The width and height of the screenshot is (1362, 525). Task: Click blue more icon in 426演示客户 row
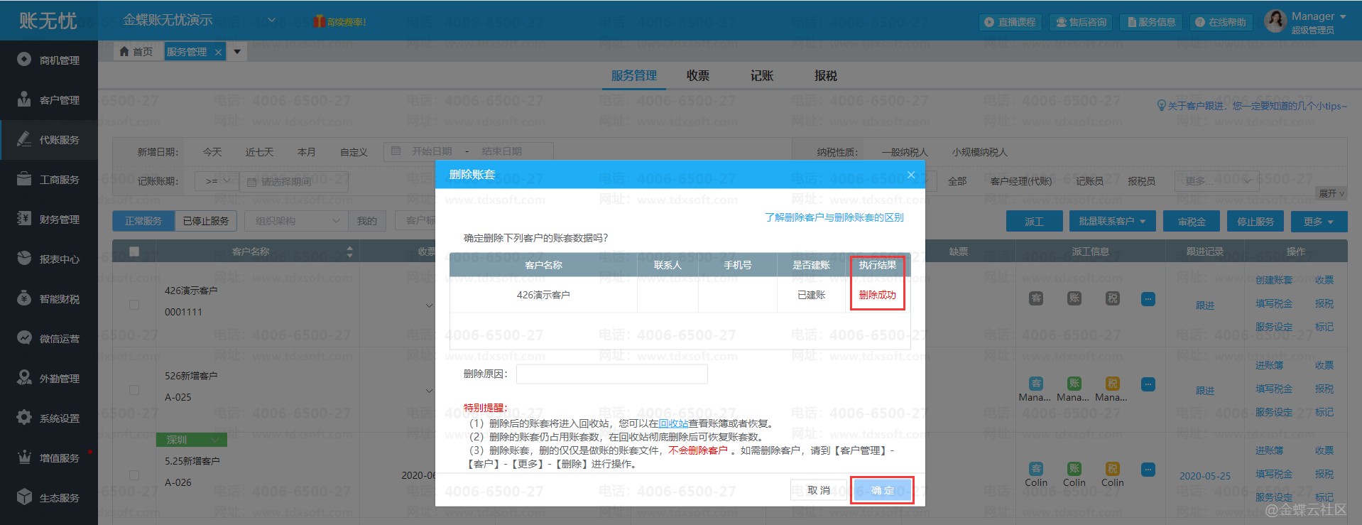(1148, 299)
